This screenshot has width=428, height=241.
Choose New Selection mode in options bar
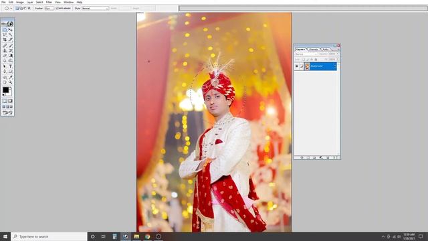[x=17, y=9]
